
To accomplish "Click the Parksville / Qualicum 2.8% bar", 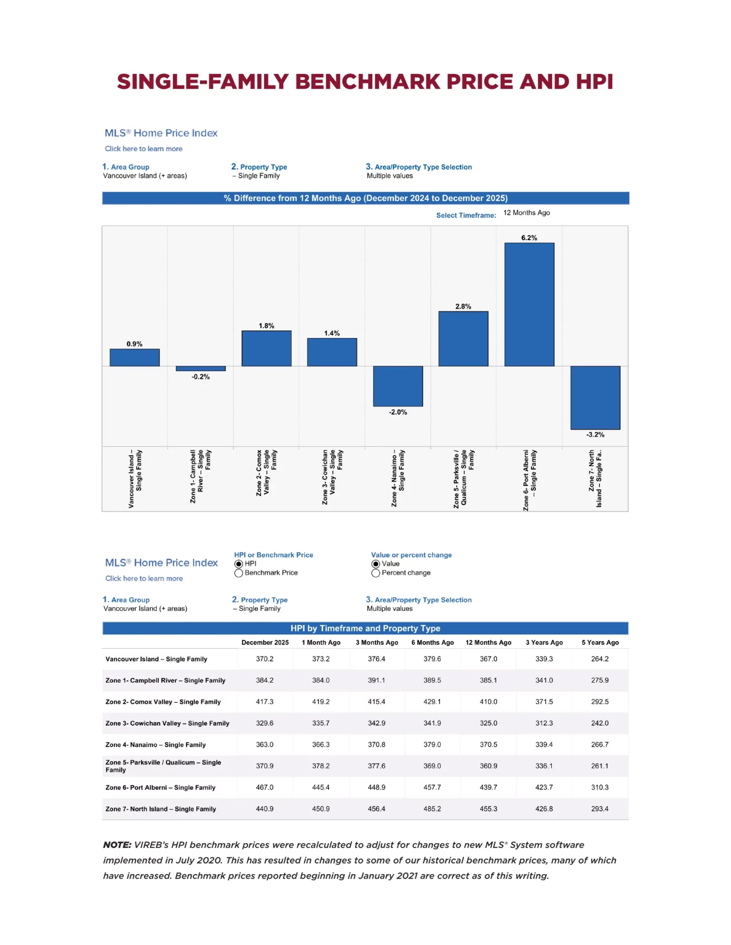I will [463, 339].
